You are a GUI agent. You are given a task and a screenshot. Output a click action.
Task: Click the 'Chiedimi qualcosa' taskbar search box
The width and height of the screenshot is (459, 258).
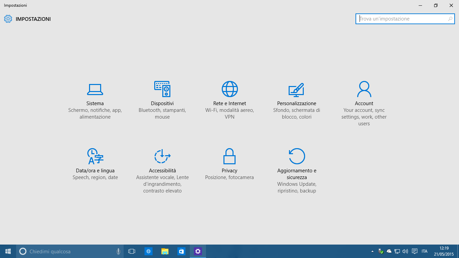click(x=70, y=251)
